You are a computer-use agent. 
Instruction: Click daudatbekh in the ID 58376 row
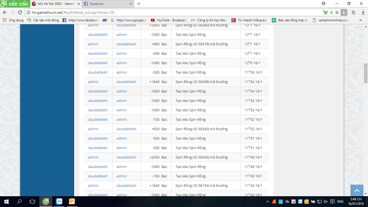tap(126, 44)
